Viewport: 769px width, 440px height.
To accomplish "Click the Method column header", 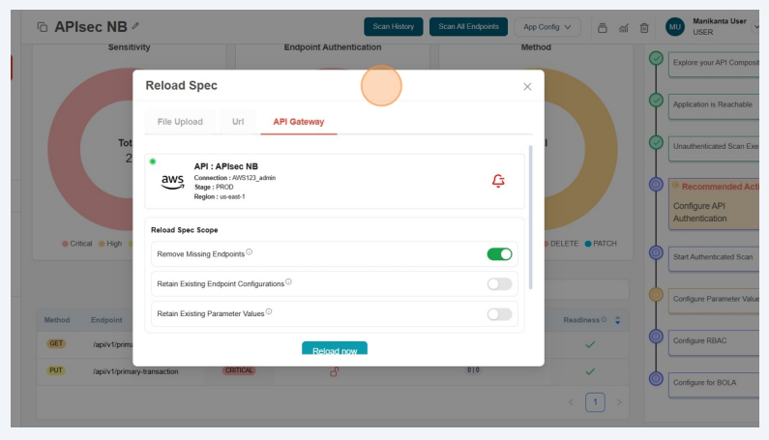I will click(x=57, y=320).
